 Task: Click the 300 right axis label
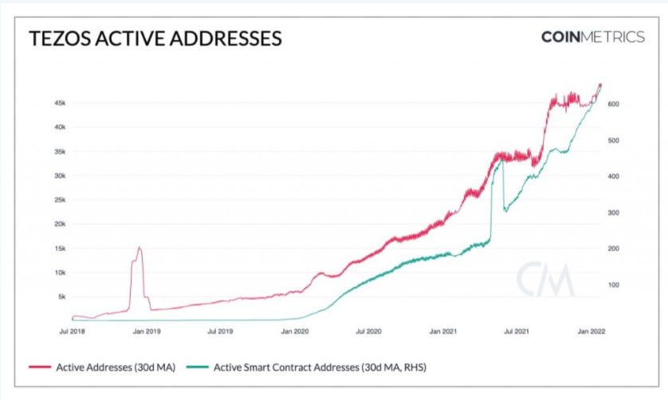pyautogui.click(x=614, y=213)
